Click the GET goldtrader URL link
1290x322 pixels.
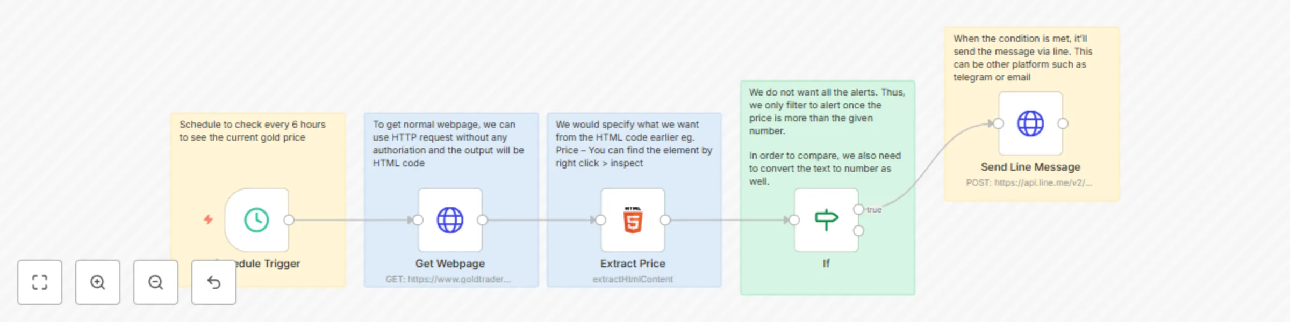448,279
